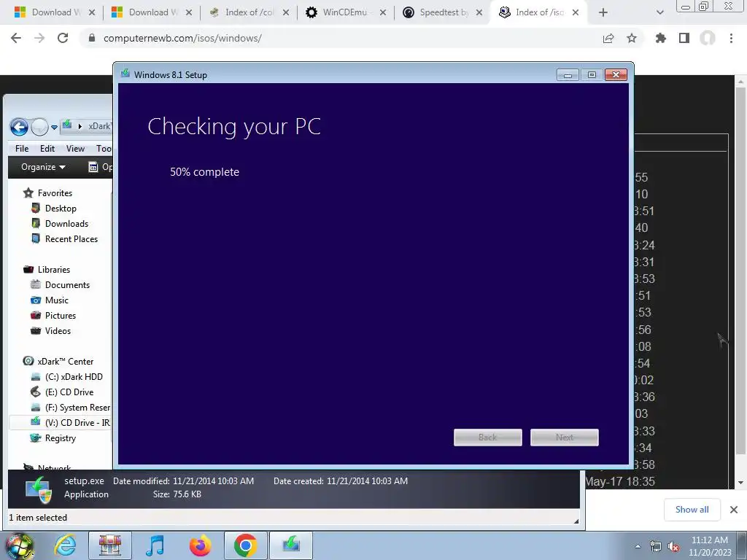Screen dimensions: 747x560
Task: Open Explorer recent pages dropdown arrow
Action: (x=54, y=127)
